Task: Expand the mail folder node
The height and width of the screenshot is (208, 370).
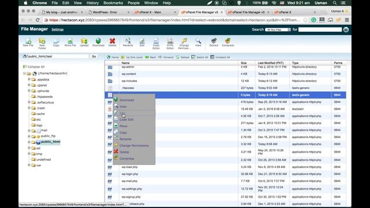Action: [x=29, y=131]
